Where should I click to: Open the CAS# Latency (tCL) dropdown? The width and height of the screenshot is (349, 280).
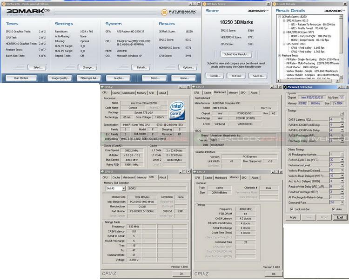(342, 119)
